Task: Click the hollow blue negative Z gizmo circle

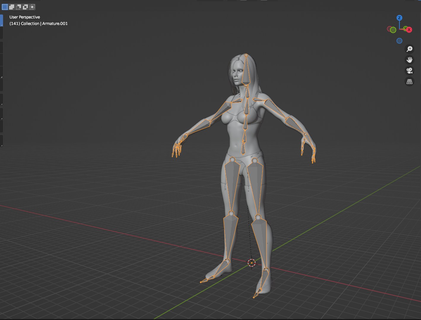Action: (x=399, y=41)
